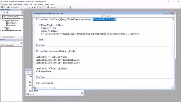Expand the Solver (SOLVER.XLAM) project node
This screenshot has width=181, height=102.
[1, 17]
